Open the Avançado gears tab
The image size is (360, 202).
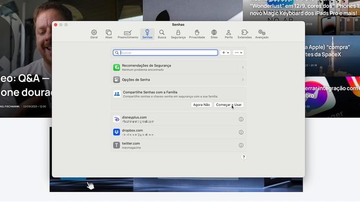pyautogui.click(x=262, y=34)
